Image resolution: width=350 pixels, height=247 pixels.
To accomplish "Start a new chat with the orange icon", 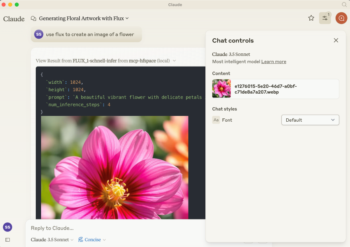I will tap(341, 18).
